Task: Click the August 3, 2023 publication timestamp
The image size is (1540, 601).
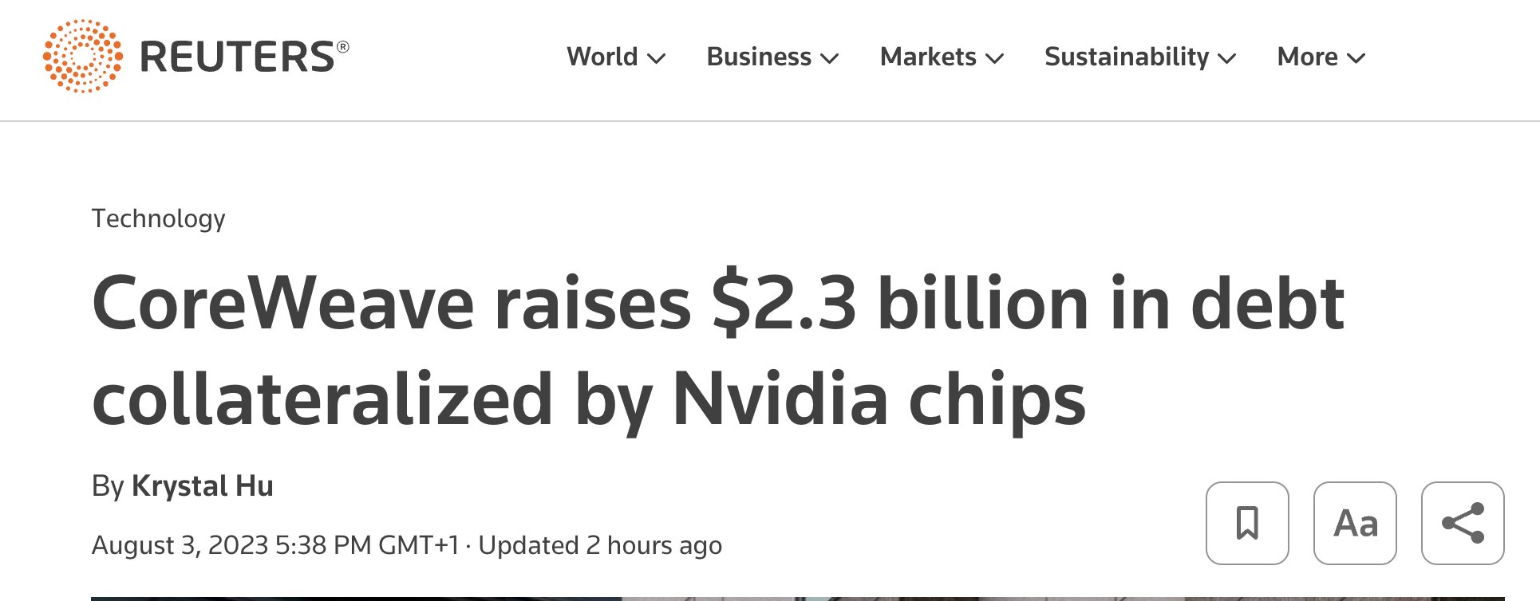Action: (x=275, y=545)
